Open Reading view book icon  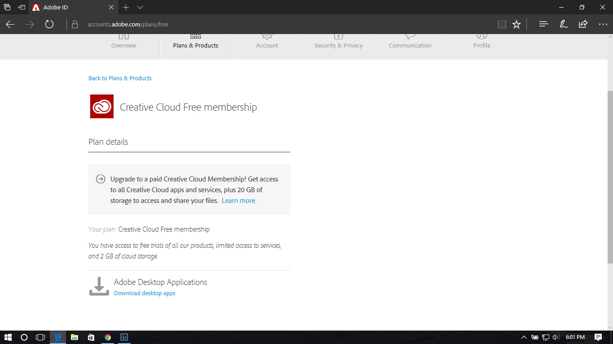502,24
